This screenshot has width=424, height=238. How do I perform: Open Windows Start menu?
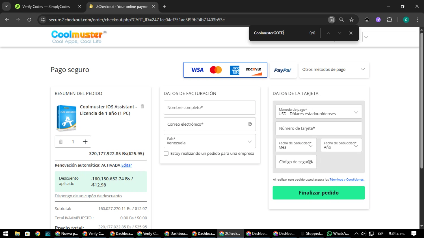coord(6,233)
